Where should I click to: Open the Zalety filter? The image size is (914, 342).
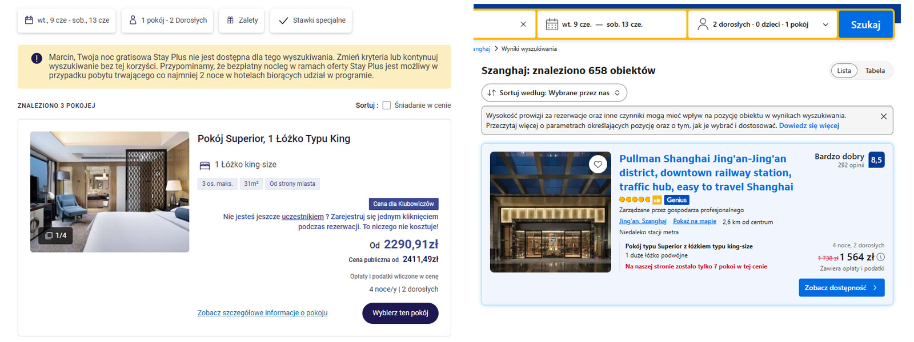point(242,21)
